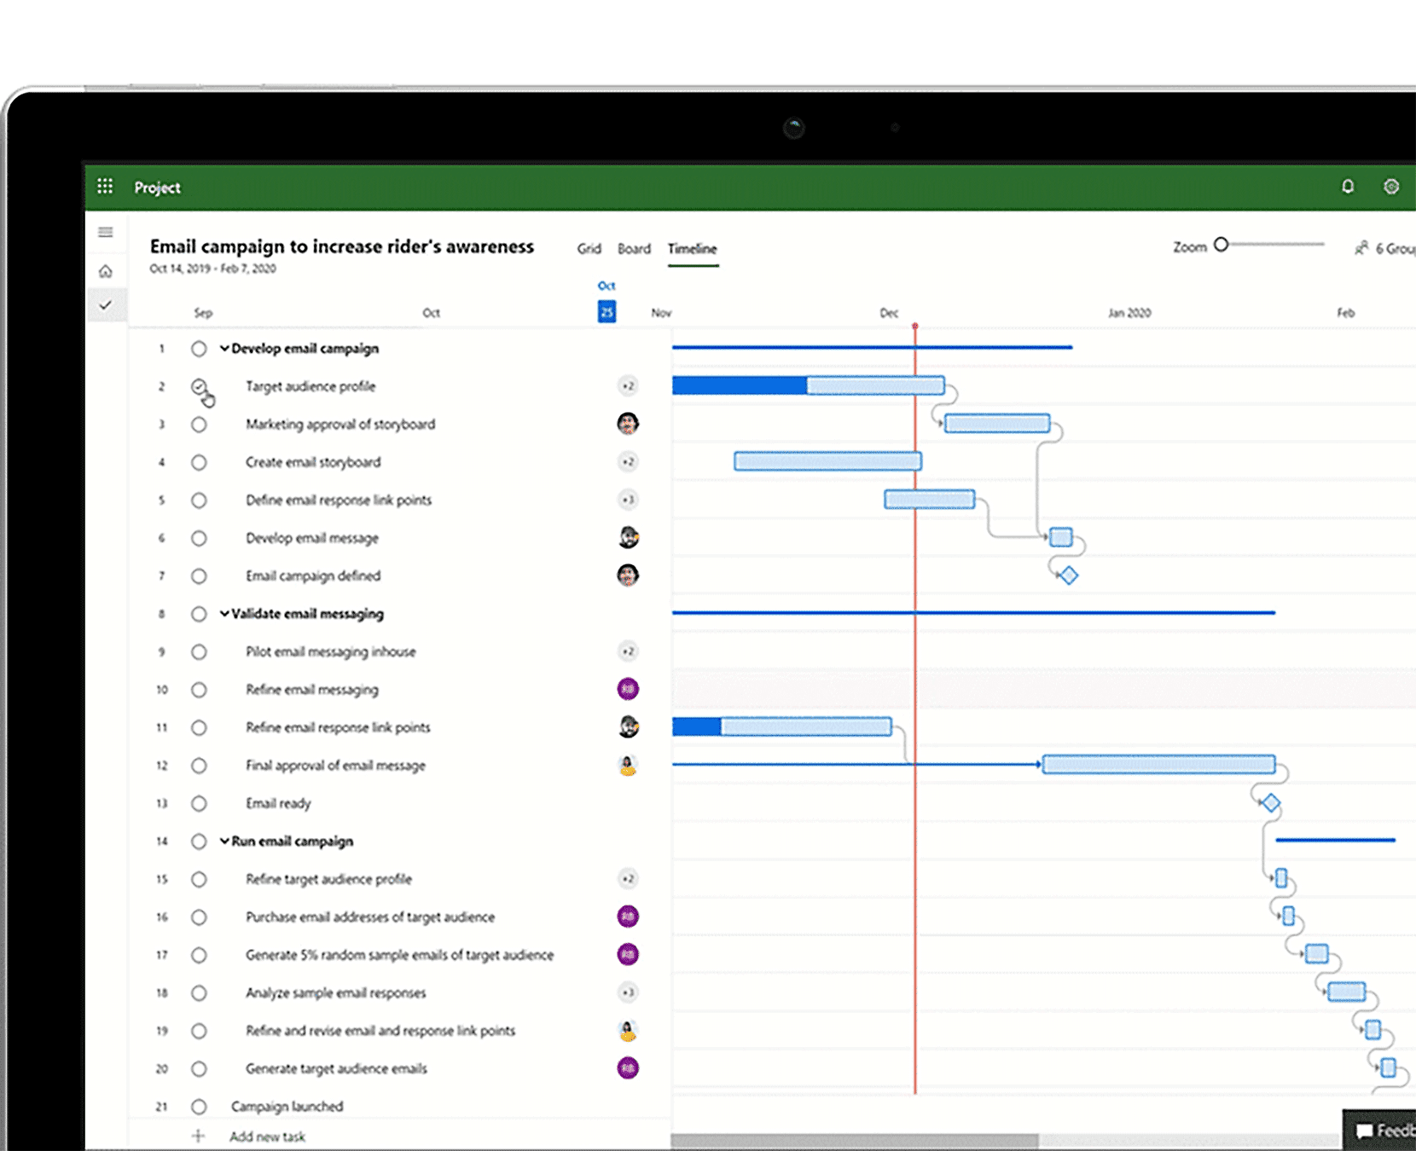
Task: Open the Microsoft 365 app launcher grid
Action: (x=106, y=187)
